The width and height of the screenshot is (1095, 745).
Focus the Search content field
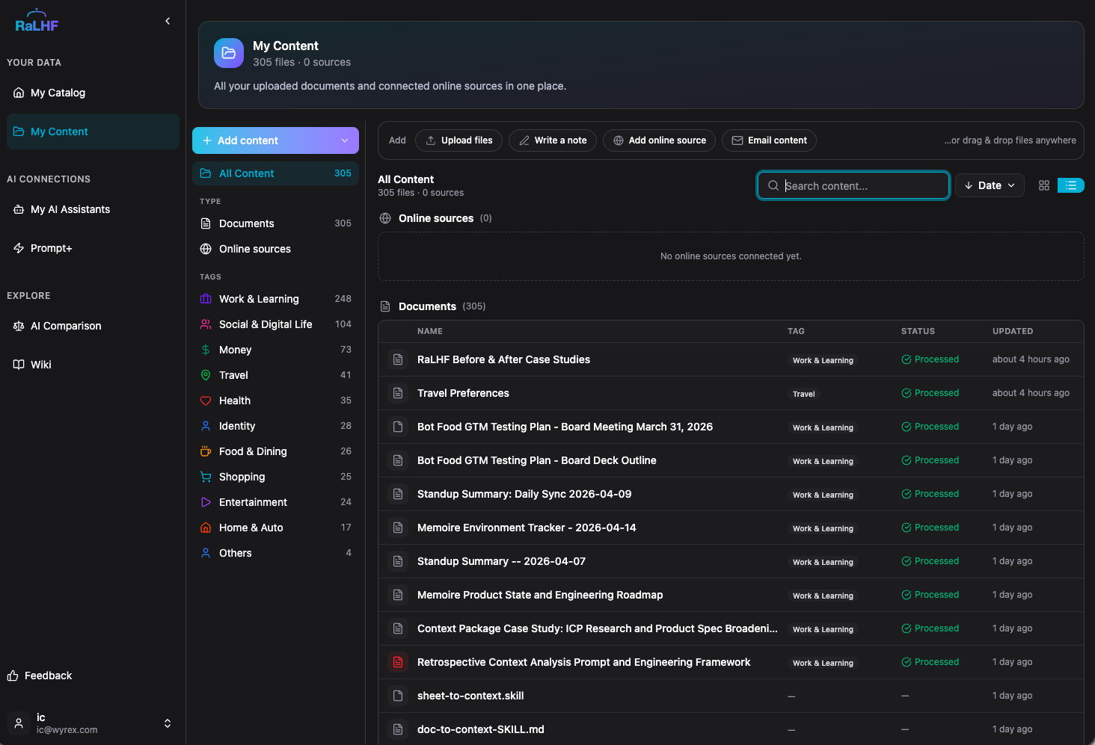coord(853,185)
